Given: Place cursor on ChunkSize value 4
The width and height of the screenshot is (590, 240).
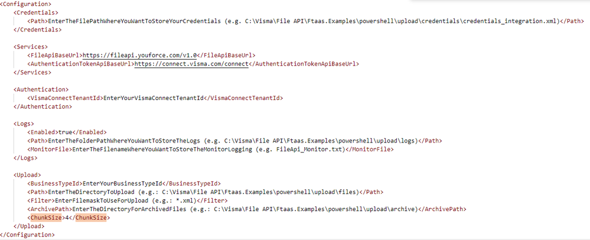Looking at the screenshot, I should (x=67, y=218).
